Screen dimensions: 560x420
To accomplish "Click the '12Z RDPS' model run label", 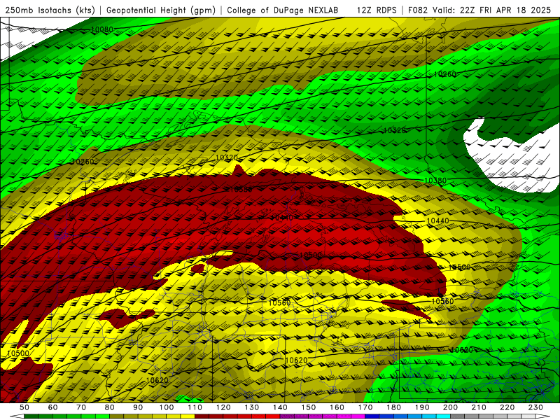I will click(x=377, y=10).
